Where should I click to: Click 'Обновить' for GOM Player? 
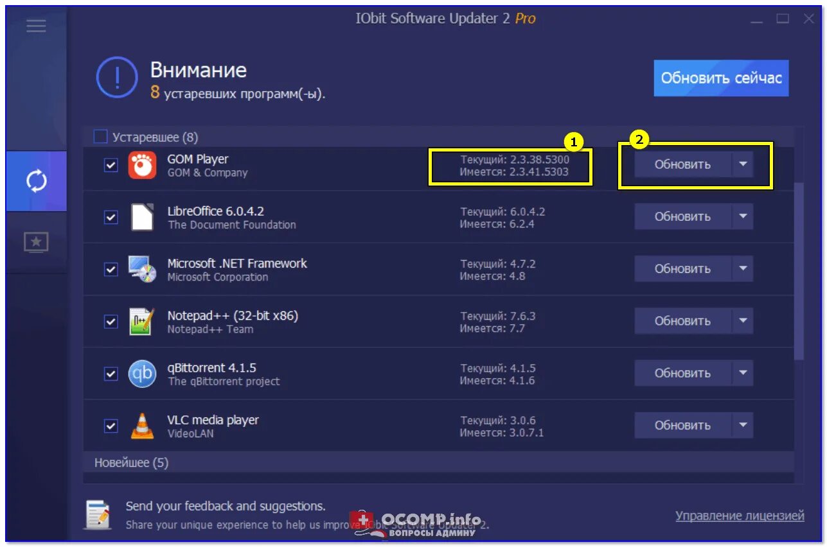682,164
